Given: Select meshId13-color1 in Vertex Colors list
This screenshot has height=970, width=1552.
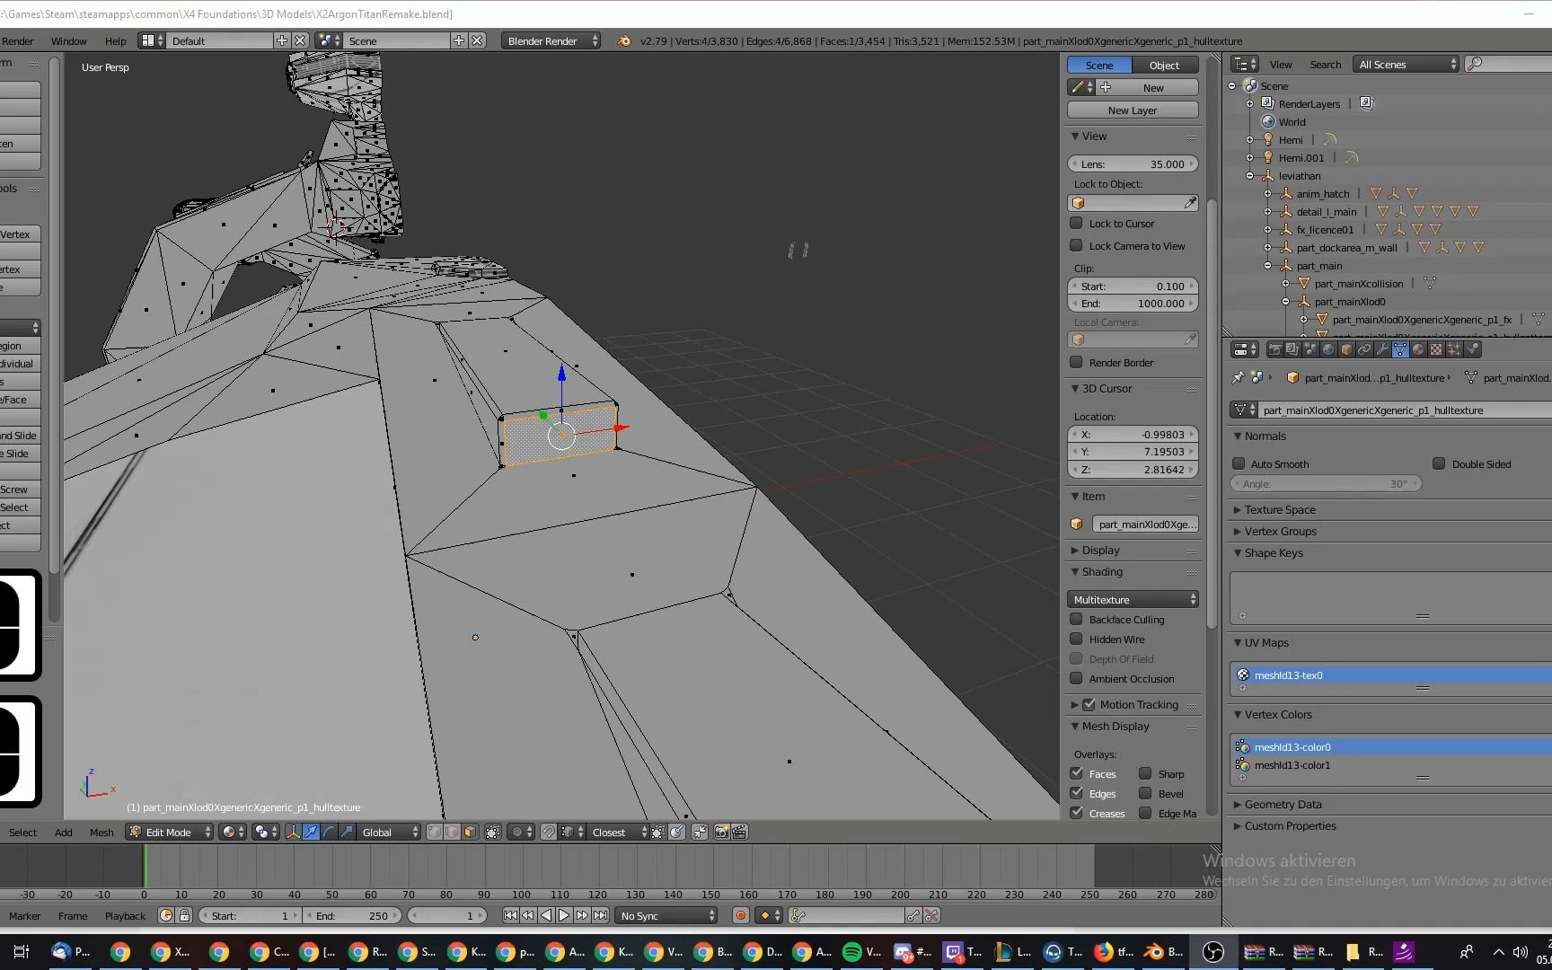Looking at the screenshot, I should click(1293, 765).
